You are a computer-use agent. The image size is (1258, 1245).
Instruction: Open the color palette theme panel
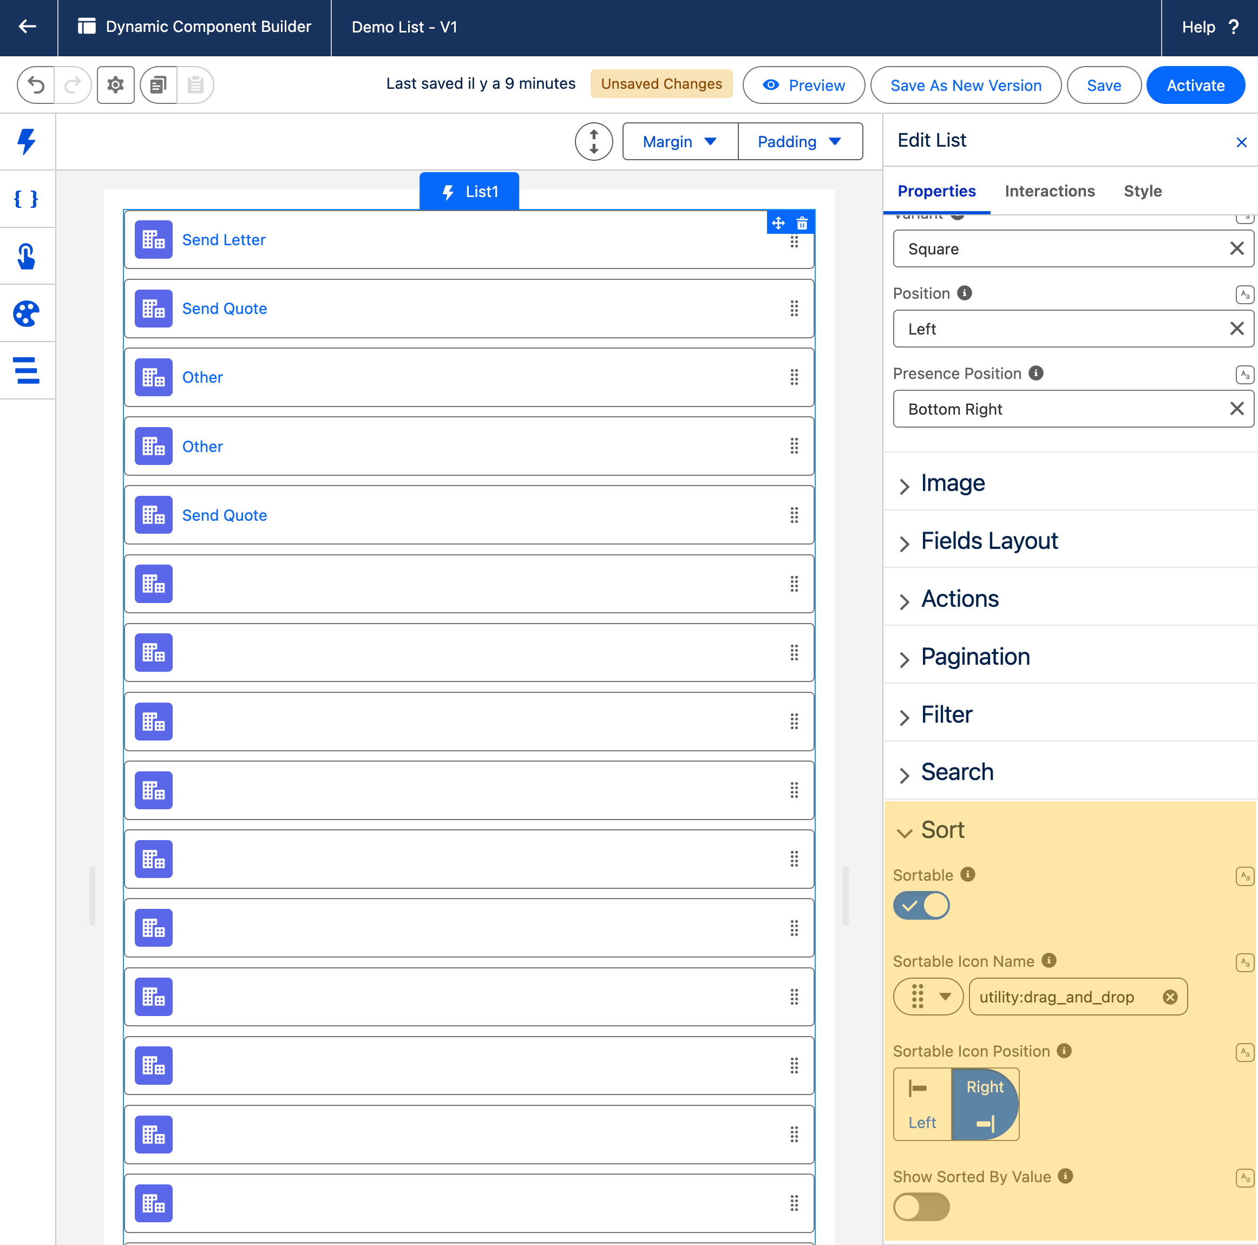[27, 314]
